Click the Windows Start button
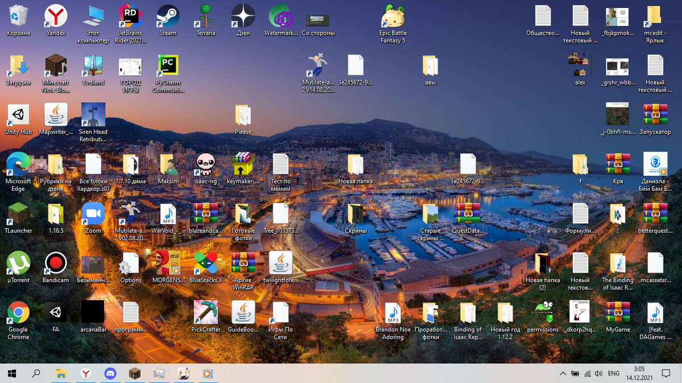Viewport: 682px width, 383px height. 12,373
